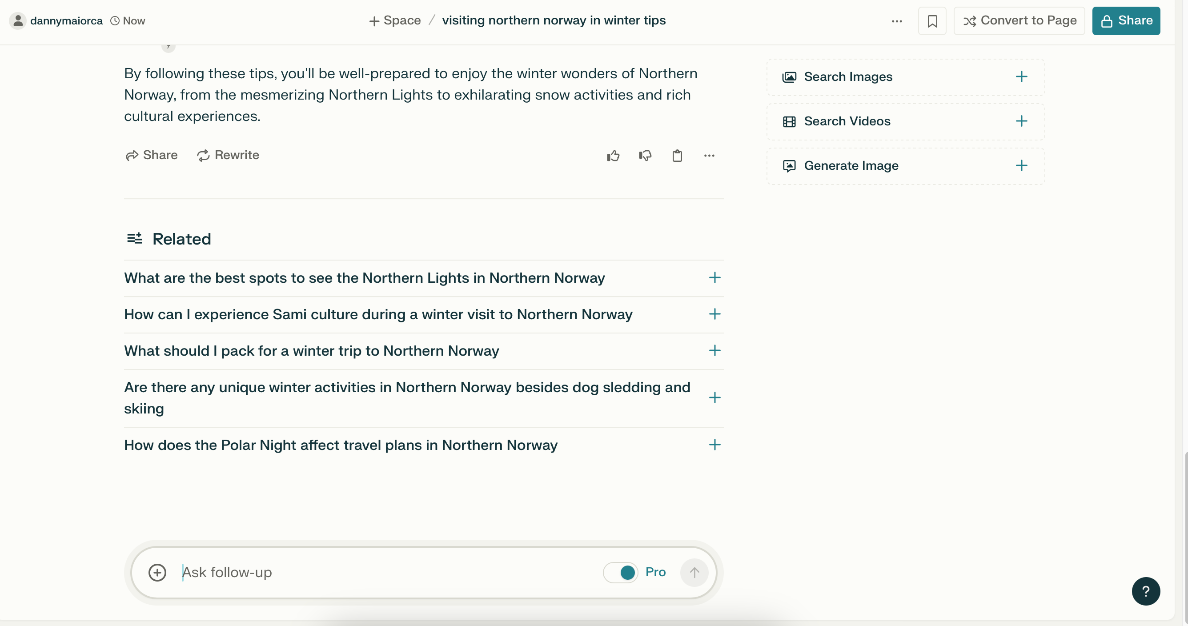
Task: Select 'What should I pack' related question
Action: point(311,351)
